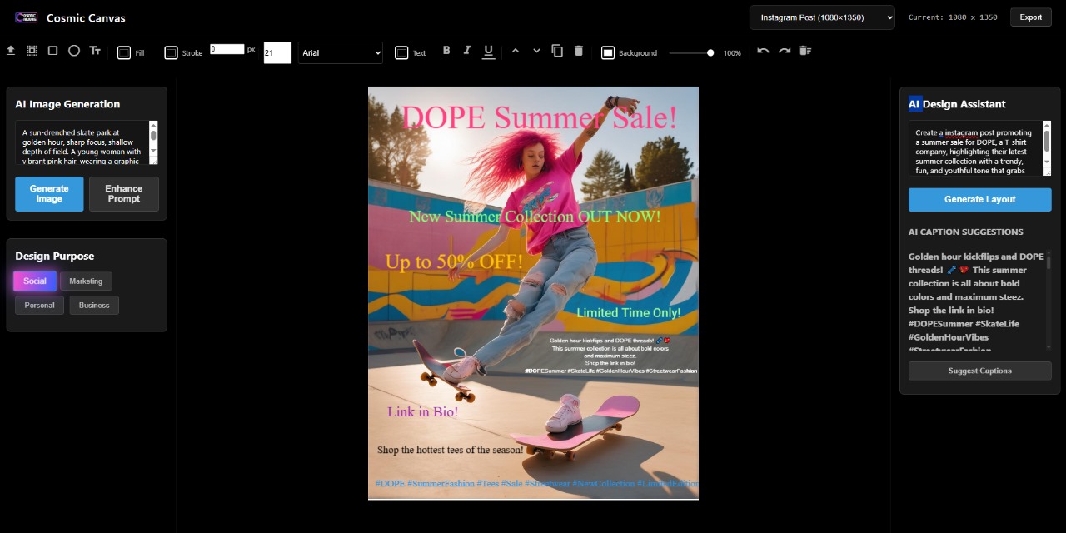Select the text tool icon
Screen dimensions: 1066x533
pyautogui.click(x=95, y=51)
